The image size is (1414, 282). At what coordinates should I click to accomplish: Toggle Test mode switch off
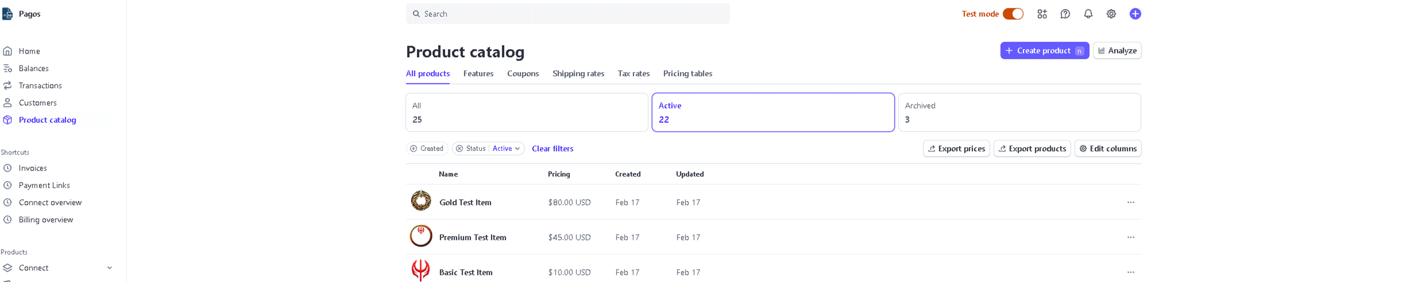click(1012, 14)
